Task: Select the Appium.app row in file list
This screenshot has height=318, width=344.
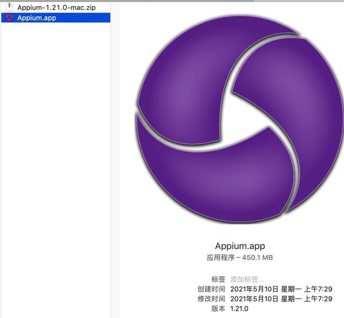Action: click(x=56, y=18)
